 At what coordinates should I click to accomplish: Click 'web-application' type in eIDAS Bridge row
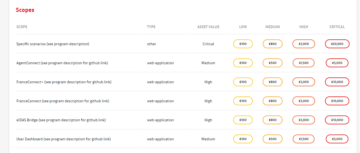[160, 120]
